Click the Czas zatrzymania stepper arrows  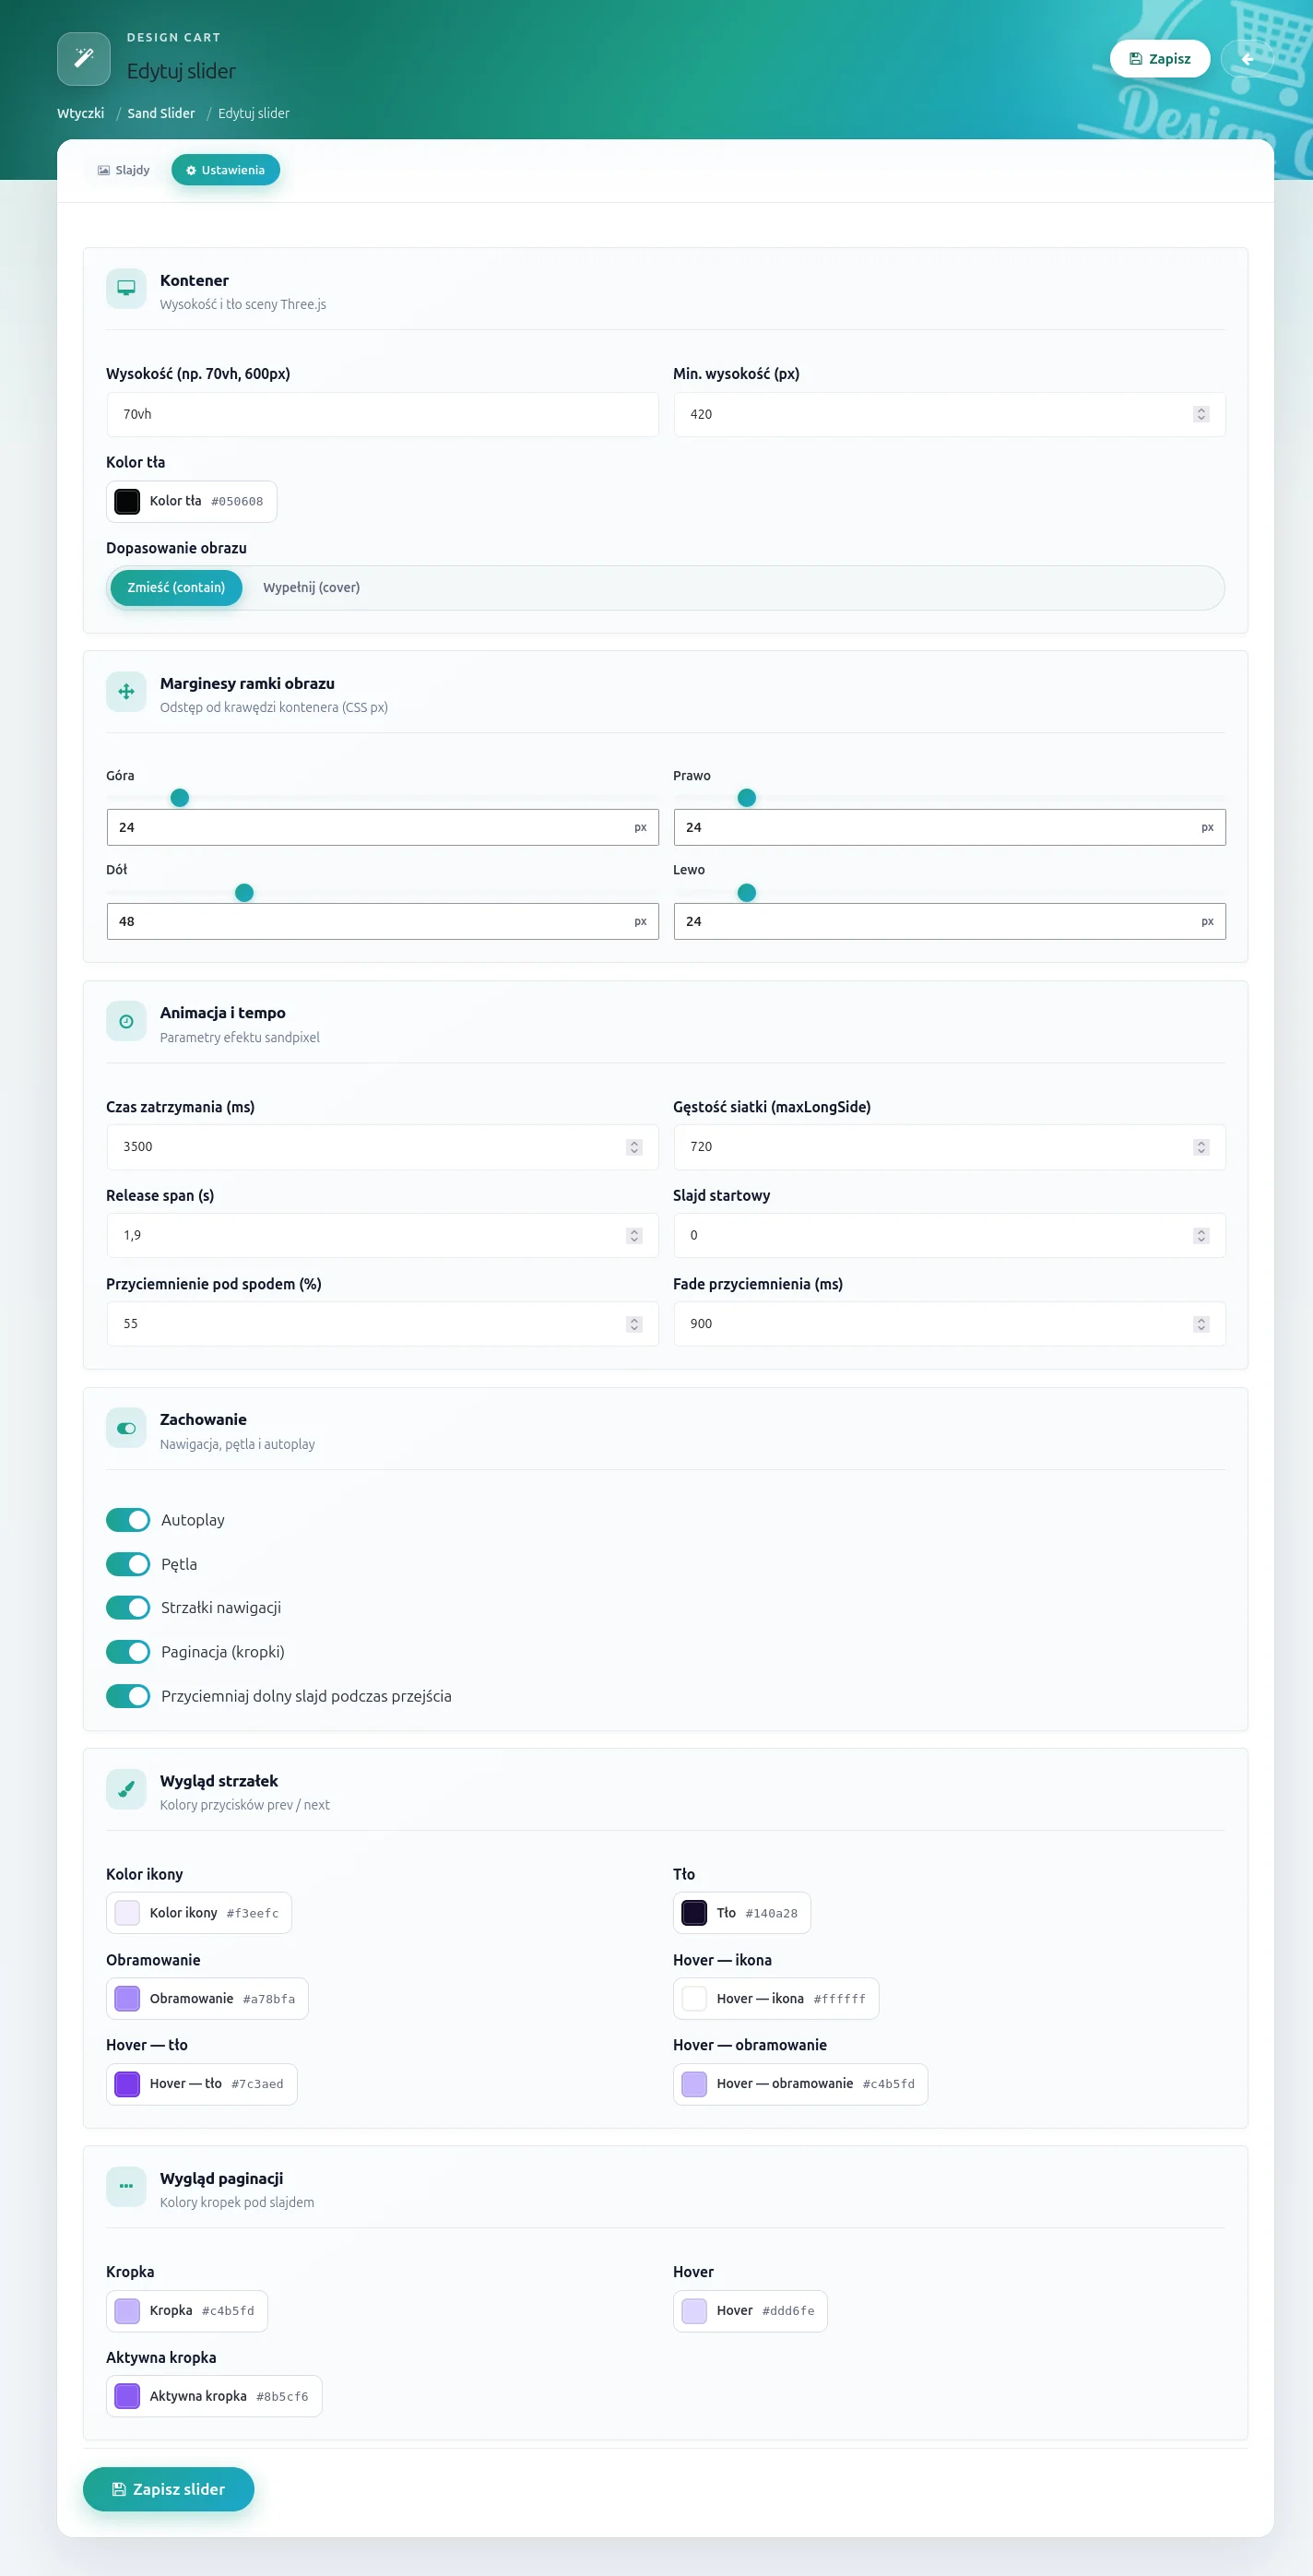pyautogui.click(x=634, y=1147)
